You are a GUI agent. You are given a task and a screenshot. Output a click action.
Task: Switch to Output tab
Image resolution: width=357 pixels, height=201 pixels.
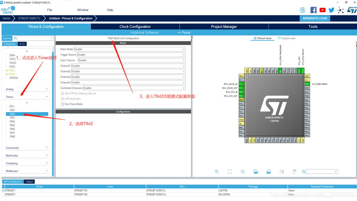pyautogui.click(x=29, y=182)
